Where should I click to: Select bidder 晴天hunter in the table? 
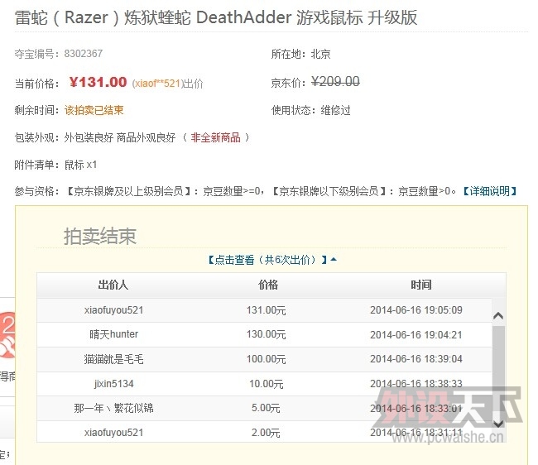tap(113, 334)
